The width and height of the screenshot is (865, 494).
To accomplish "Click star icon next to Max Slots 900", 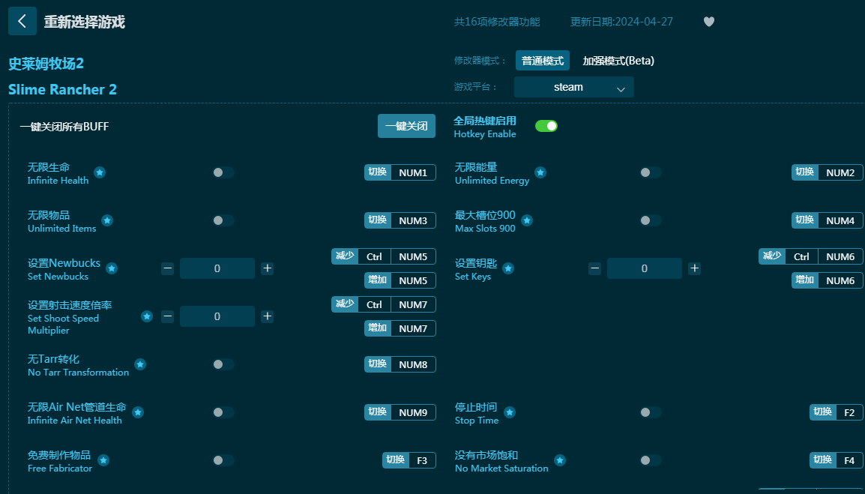I will (x=526, y=221).
